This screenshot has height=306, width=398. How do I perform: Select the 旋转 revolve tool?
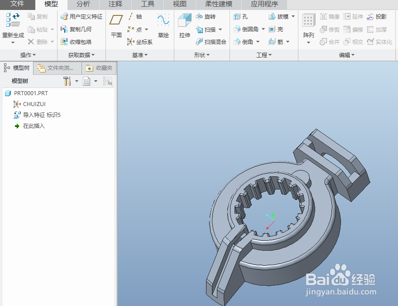pyautogui.click(x=206, y=16)
